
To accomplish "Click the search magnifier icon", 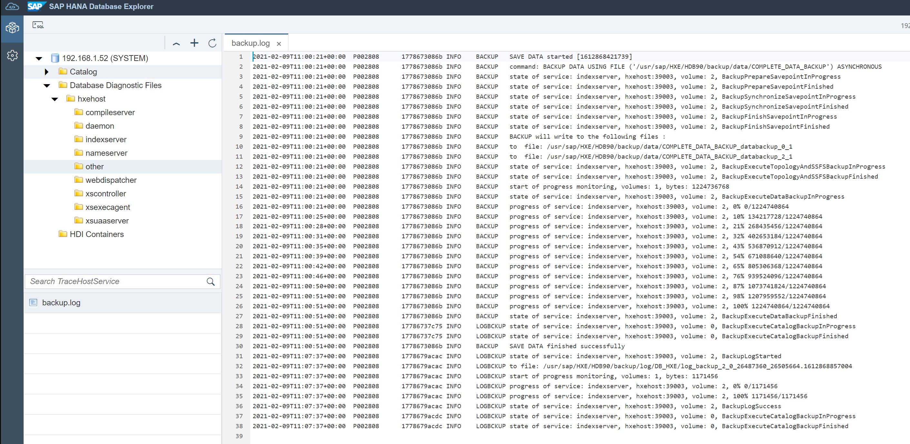I will point(211,281).
